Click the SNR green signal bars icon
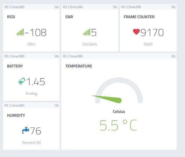This screenshot has height=157, width=185. click(87, 32)
